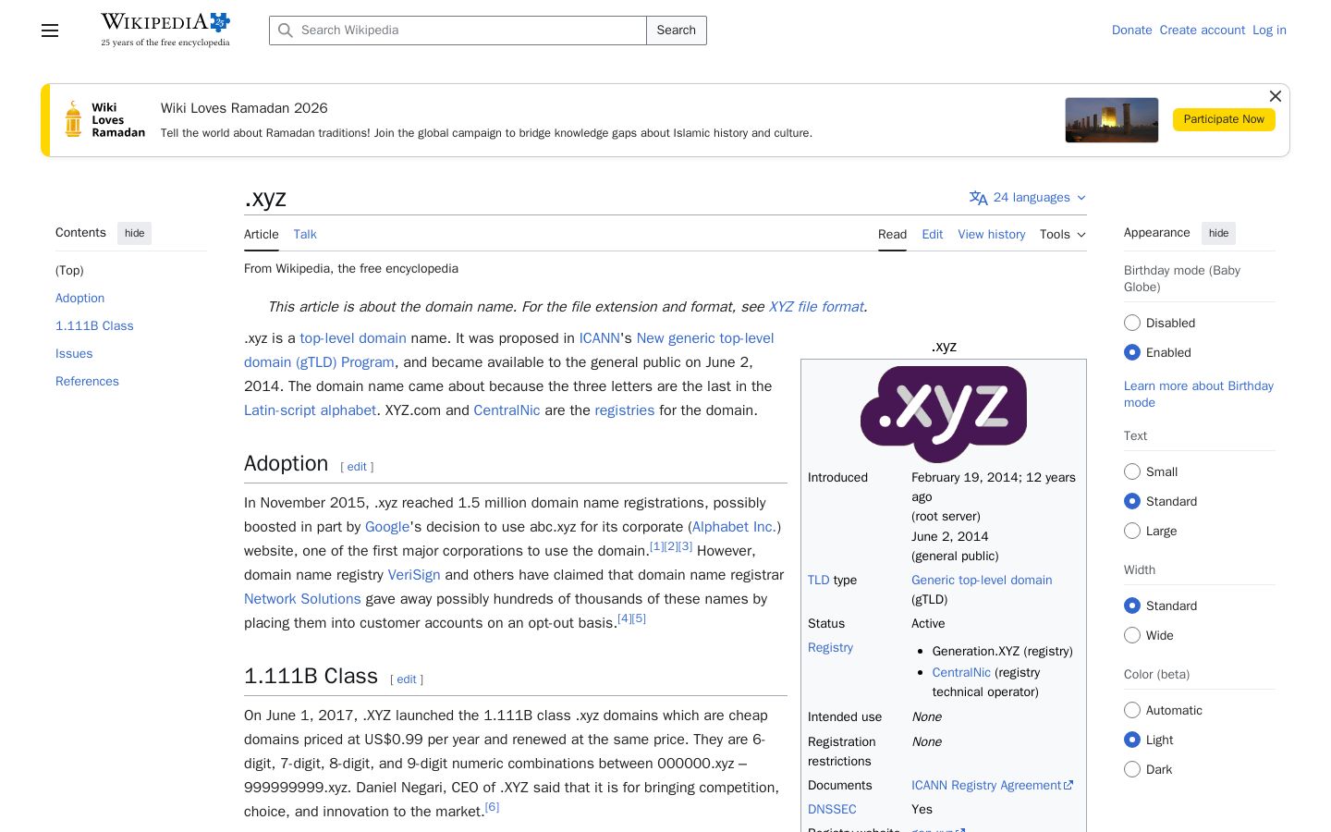The image size is (1331, 832).
Task: Switch to the Article tab
Action: [262, 235]
